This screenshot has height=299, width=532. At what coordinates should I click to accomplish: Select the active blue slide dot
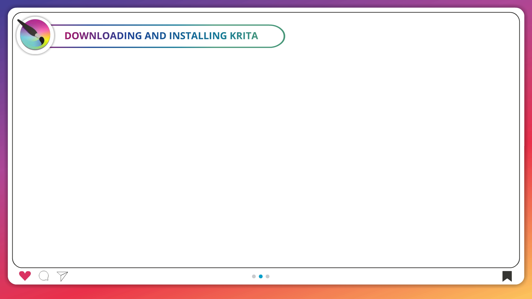coord(261,276)
